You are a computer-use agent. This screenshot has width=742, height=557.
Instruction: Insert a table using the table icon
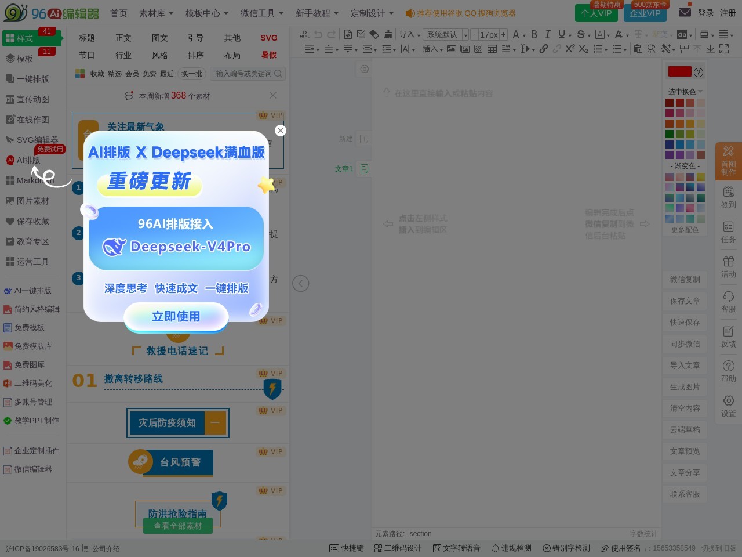click(x=492, y=49)
